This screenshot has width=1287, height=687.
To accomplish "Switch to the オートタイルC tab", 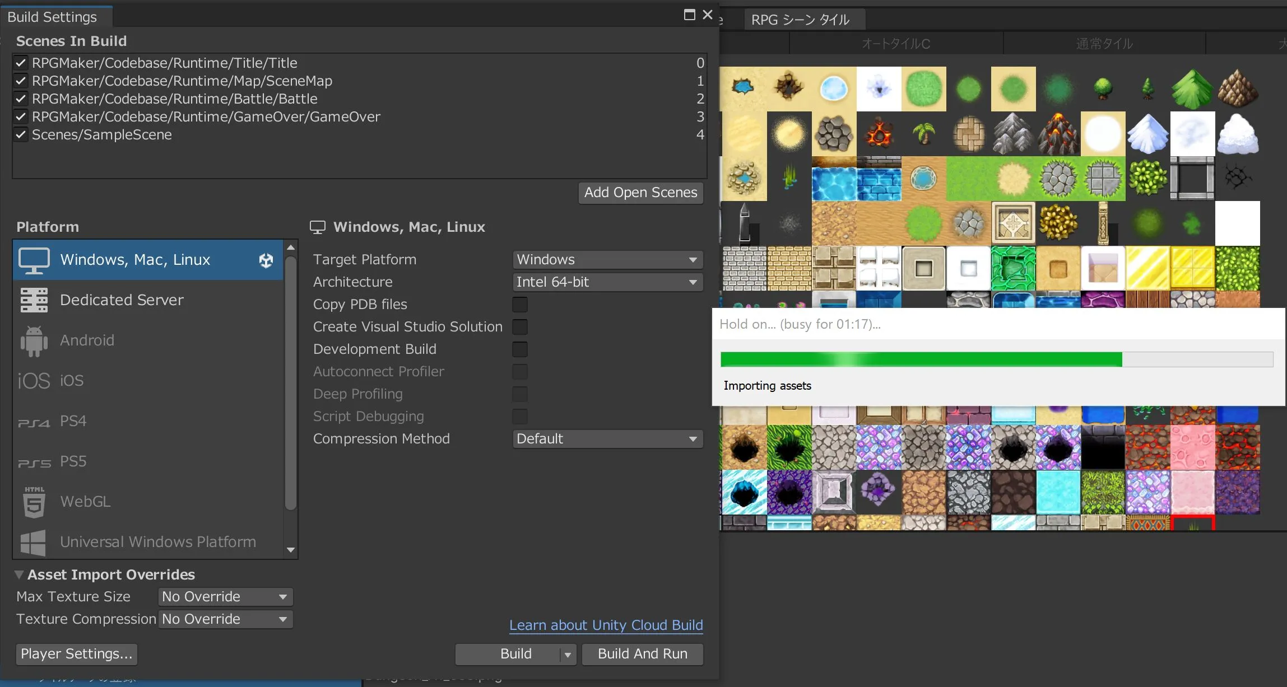I will pyautogui.click(x=895, y=44).
